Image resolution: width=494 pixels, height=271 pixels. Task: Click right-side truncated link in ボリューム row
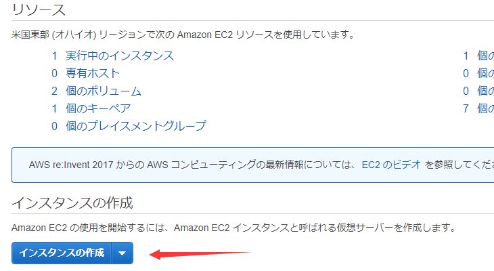point(478,91)
